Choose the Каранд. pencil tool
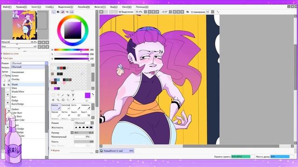 pos(56,107)
